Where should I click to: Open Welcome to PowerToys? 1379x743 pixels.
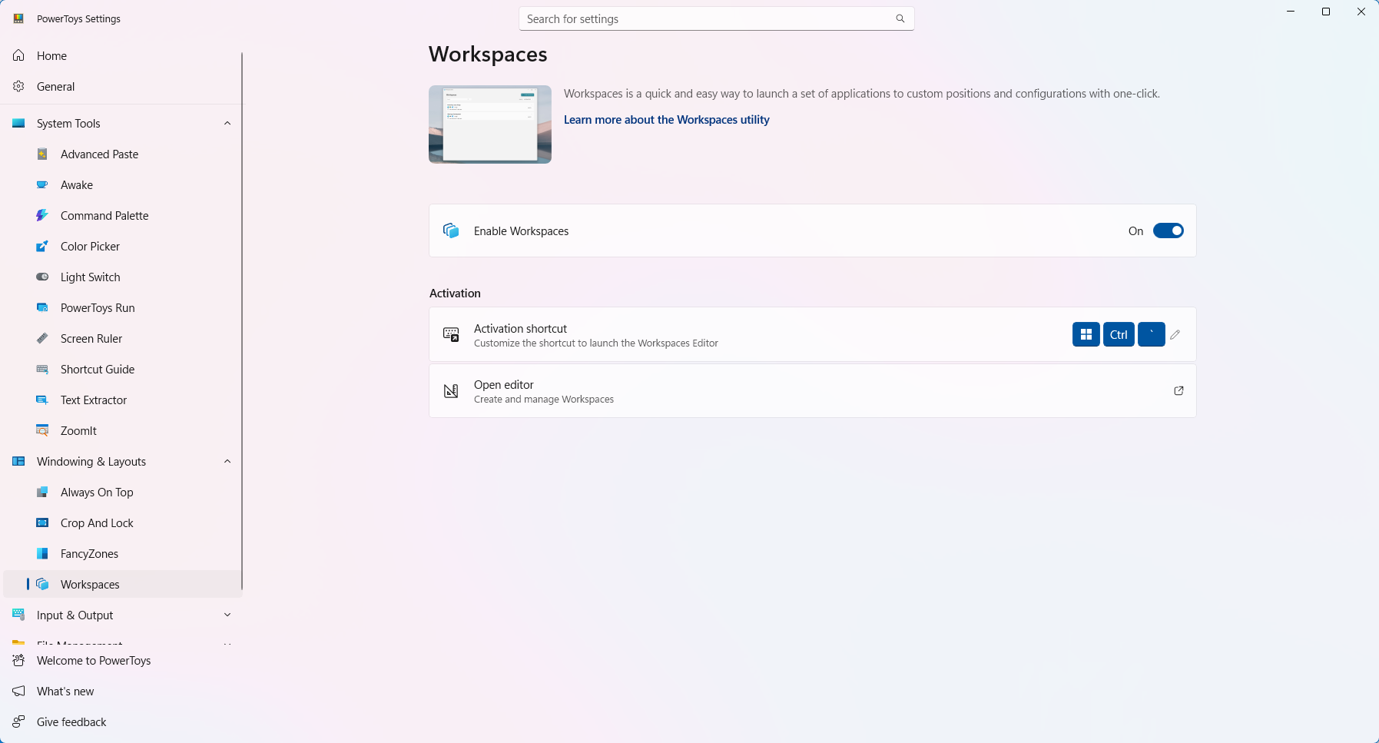coord(121,661)
